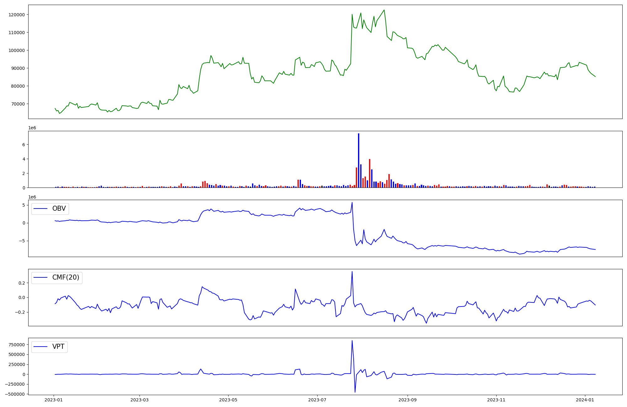Click the 1e6 exponent above volume chart
627x407 pixels.
coord(32,128)
